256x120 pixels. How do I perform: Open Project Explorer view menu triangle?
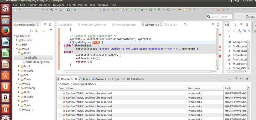(51, 30)
